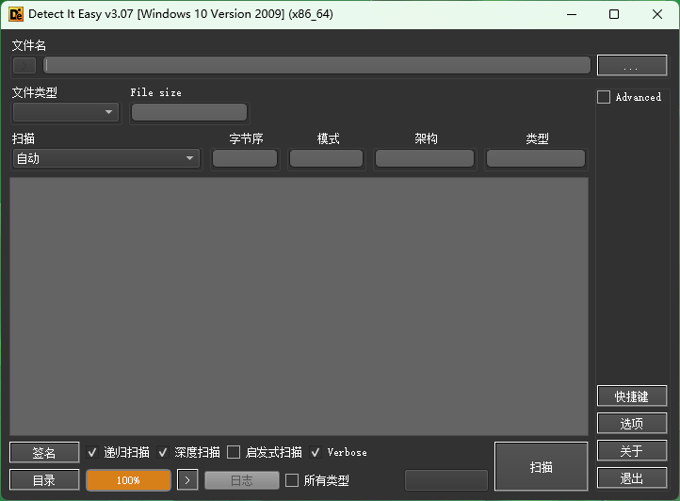Click the orange 100% progress bar

[128, 480]
